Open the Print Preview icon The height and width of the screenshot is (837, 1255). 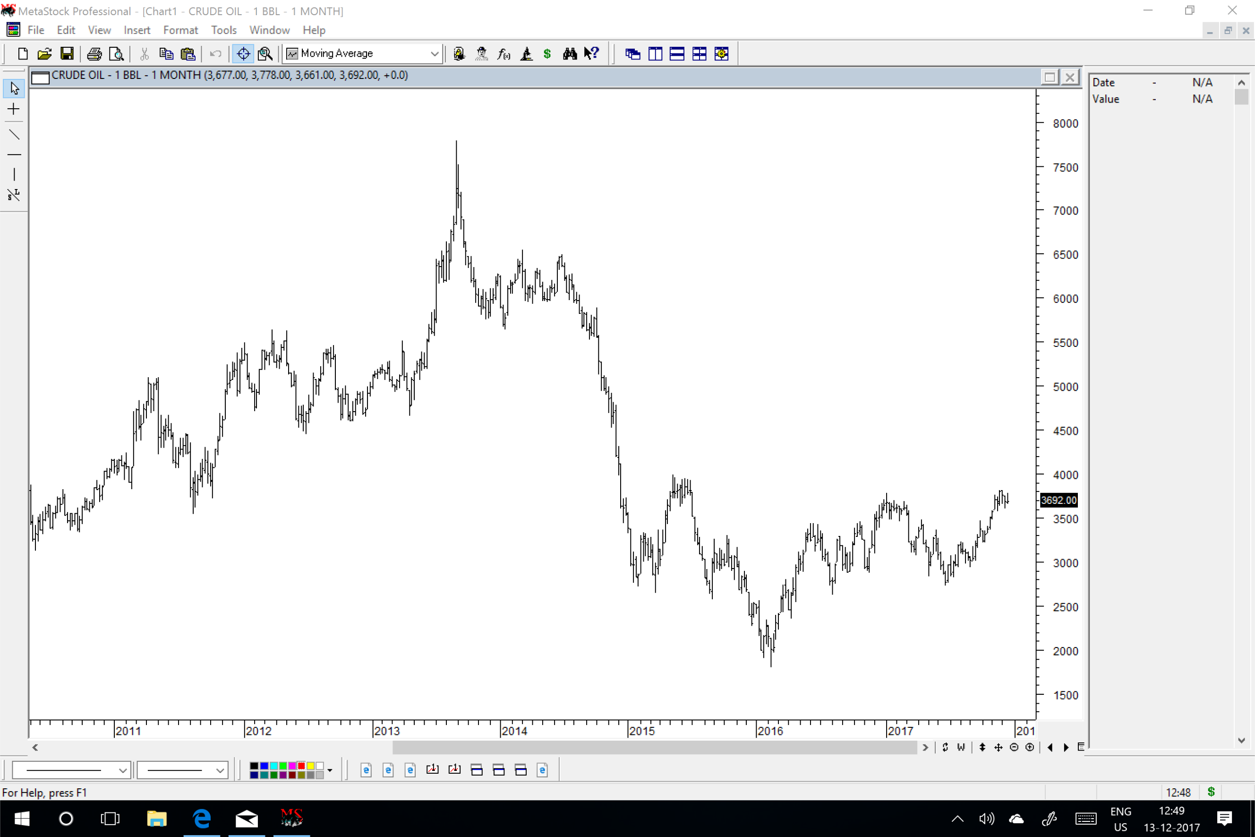(x=116, y=53)
